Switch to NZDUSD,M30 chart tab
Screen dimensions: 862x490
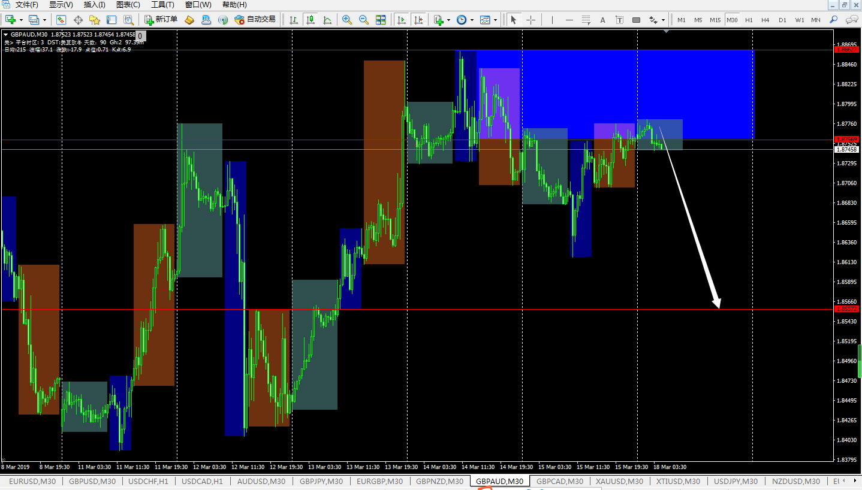795,481
